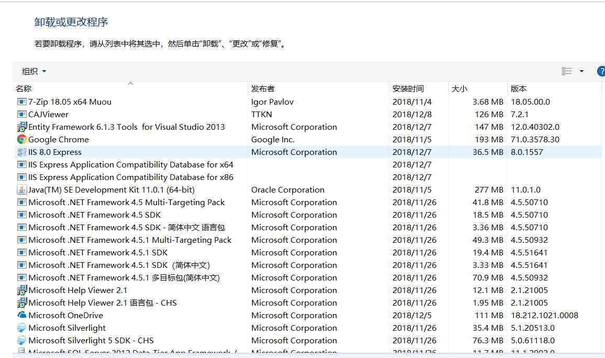605x358 pixels.
Task: Select Entity Framework 6.1.3 Tools for Visual Studio 2013
Action: [127, 127]
